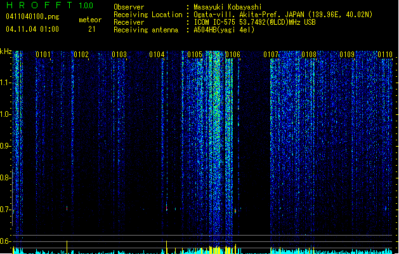Click the Receiving antenna label
This screenshot has height=254, width=399.
click(x=146, y=30)
